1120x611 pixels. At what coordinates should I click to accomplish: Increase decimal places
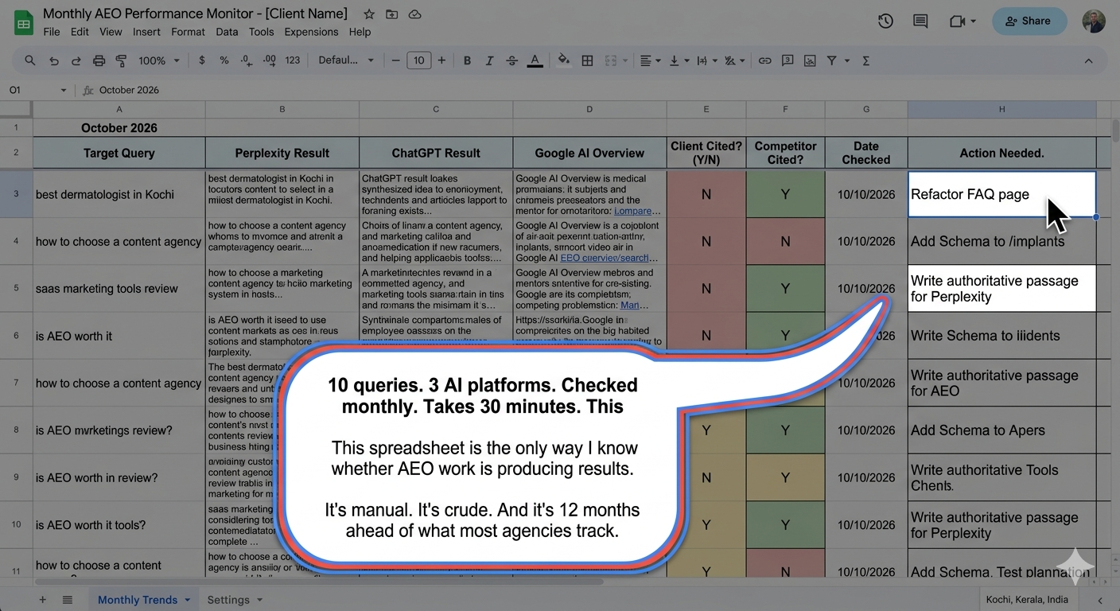click(269, 60)
